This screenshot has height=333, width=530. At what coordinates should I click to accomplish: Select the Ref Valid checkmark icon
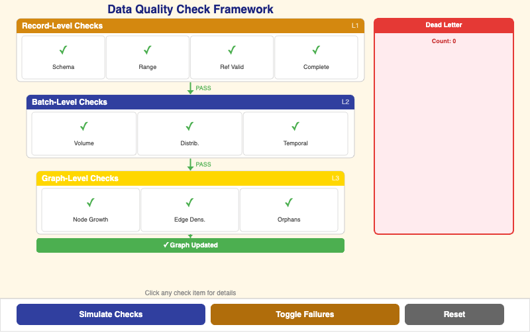(232, 50)
